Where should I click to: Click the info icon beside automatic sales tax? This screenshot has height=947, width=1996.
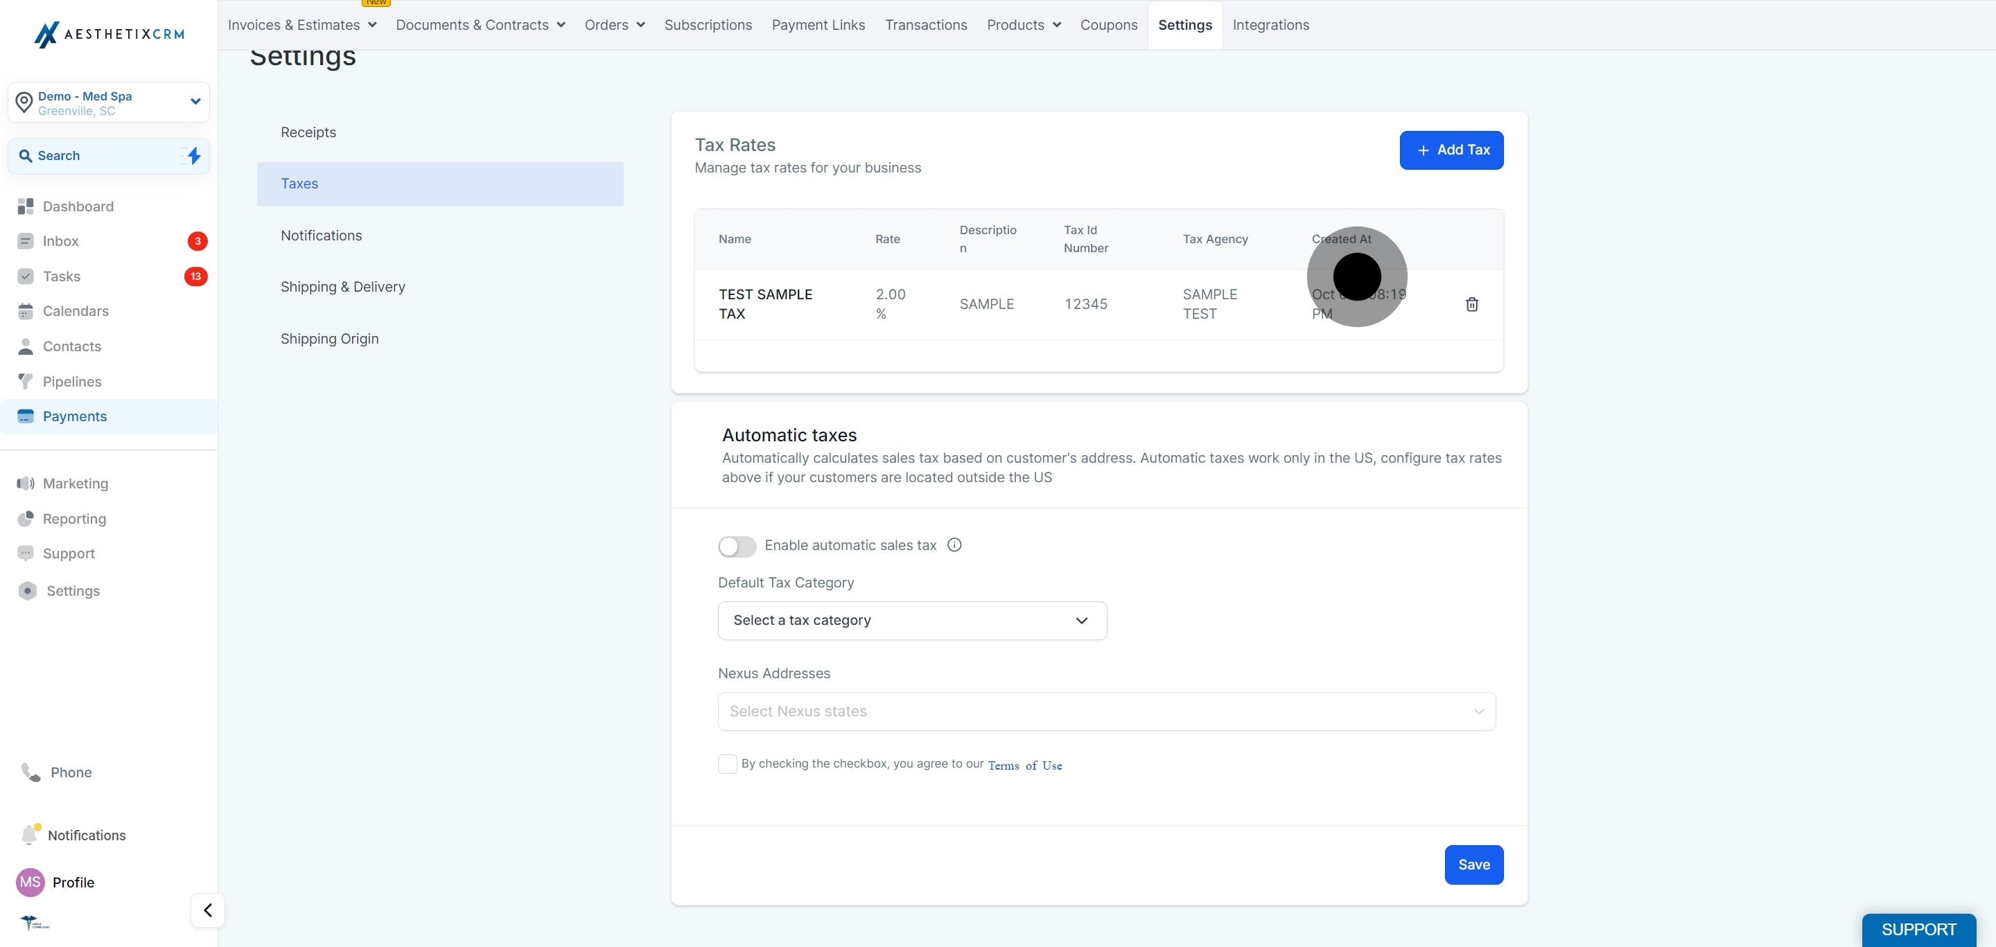pyautogui.click(x=954, y=545)
